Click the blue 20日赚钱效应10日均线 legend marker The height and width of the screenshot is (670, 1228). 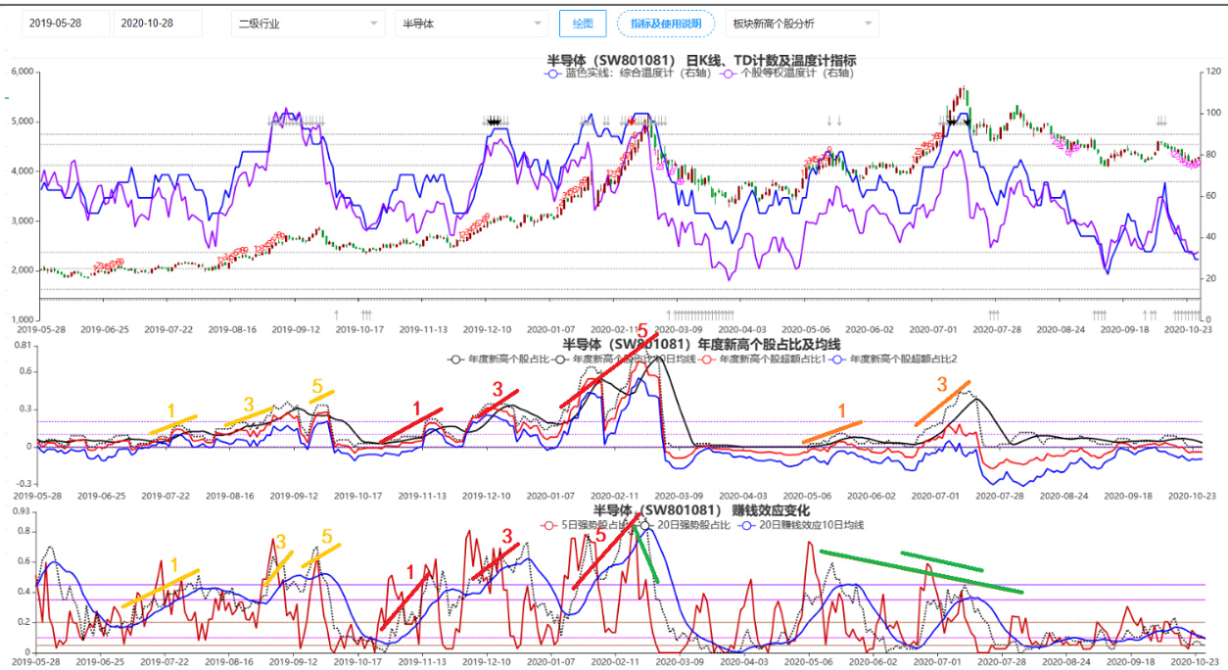point(741,525)
